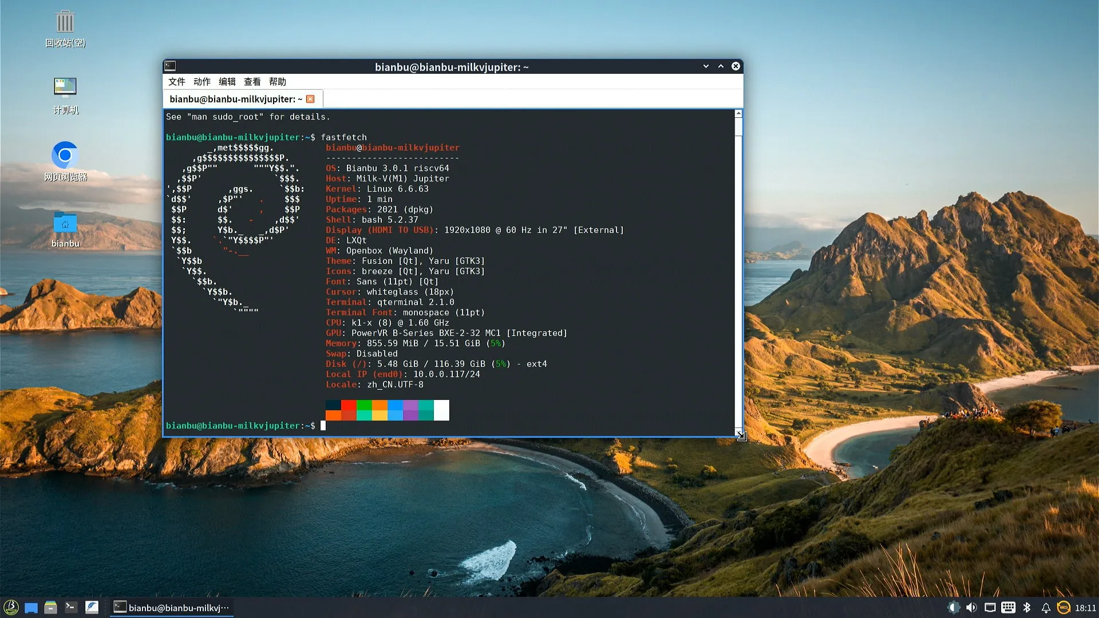Open the wired network tray icon
This screenshot has height=618, width=1099.
[990, 608]
